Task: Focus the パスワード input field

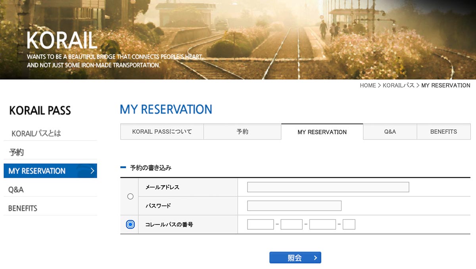Action: point(294,206)
